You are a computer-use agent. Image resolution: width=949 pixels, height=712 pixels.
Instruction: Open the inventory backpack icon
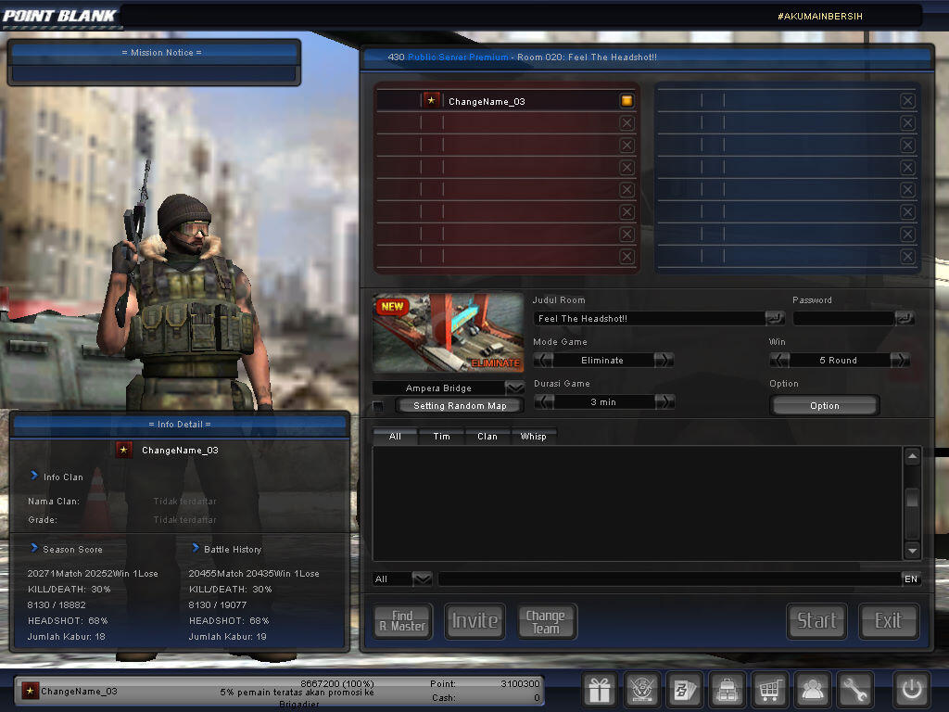click(727, 690)
